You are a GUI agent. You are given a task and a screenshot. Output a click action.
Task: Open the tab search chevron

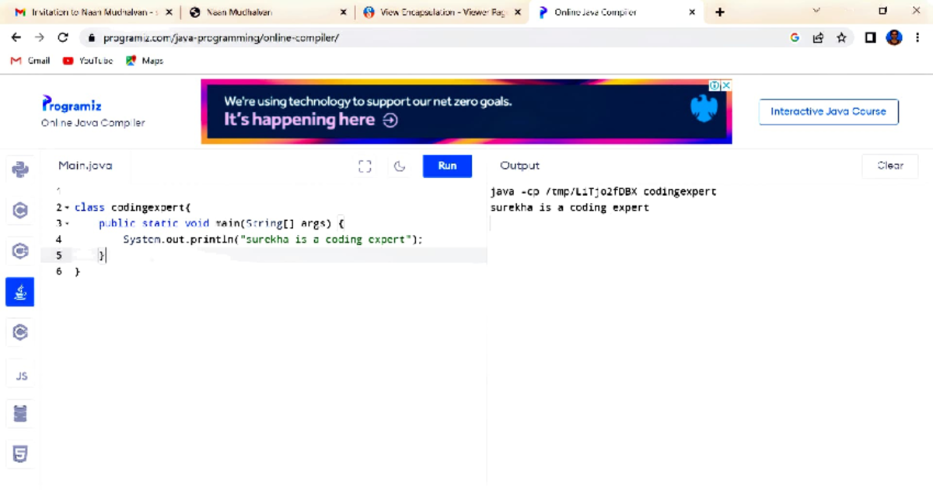click(816, 11)
